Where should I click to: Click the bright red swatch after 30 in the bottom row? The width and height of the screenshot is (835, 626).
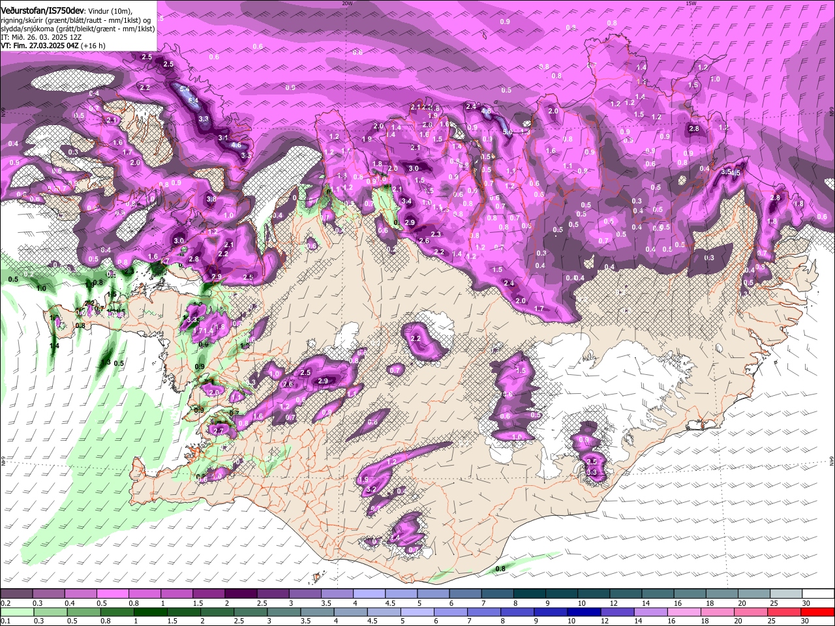818,612
